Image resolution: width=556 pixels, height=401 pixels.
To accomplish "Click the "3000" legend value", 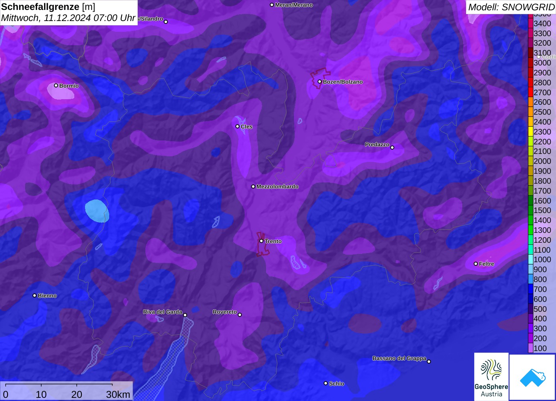I will pos(542,63).
